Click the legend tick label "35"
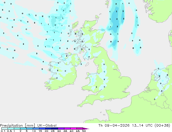Screen dimensions: 172x132 (x=65, y=131)
